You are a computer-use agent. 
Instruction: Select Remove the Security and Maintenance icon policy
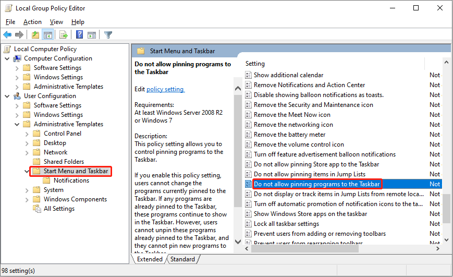313,105
